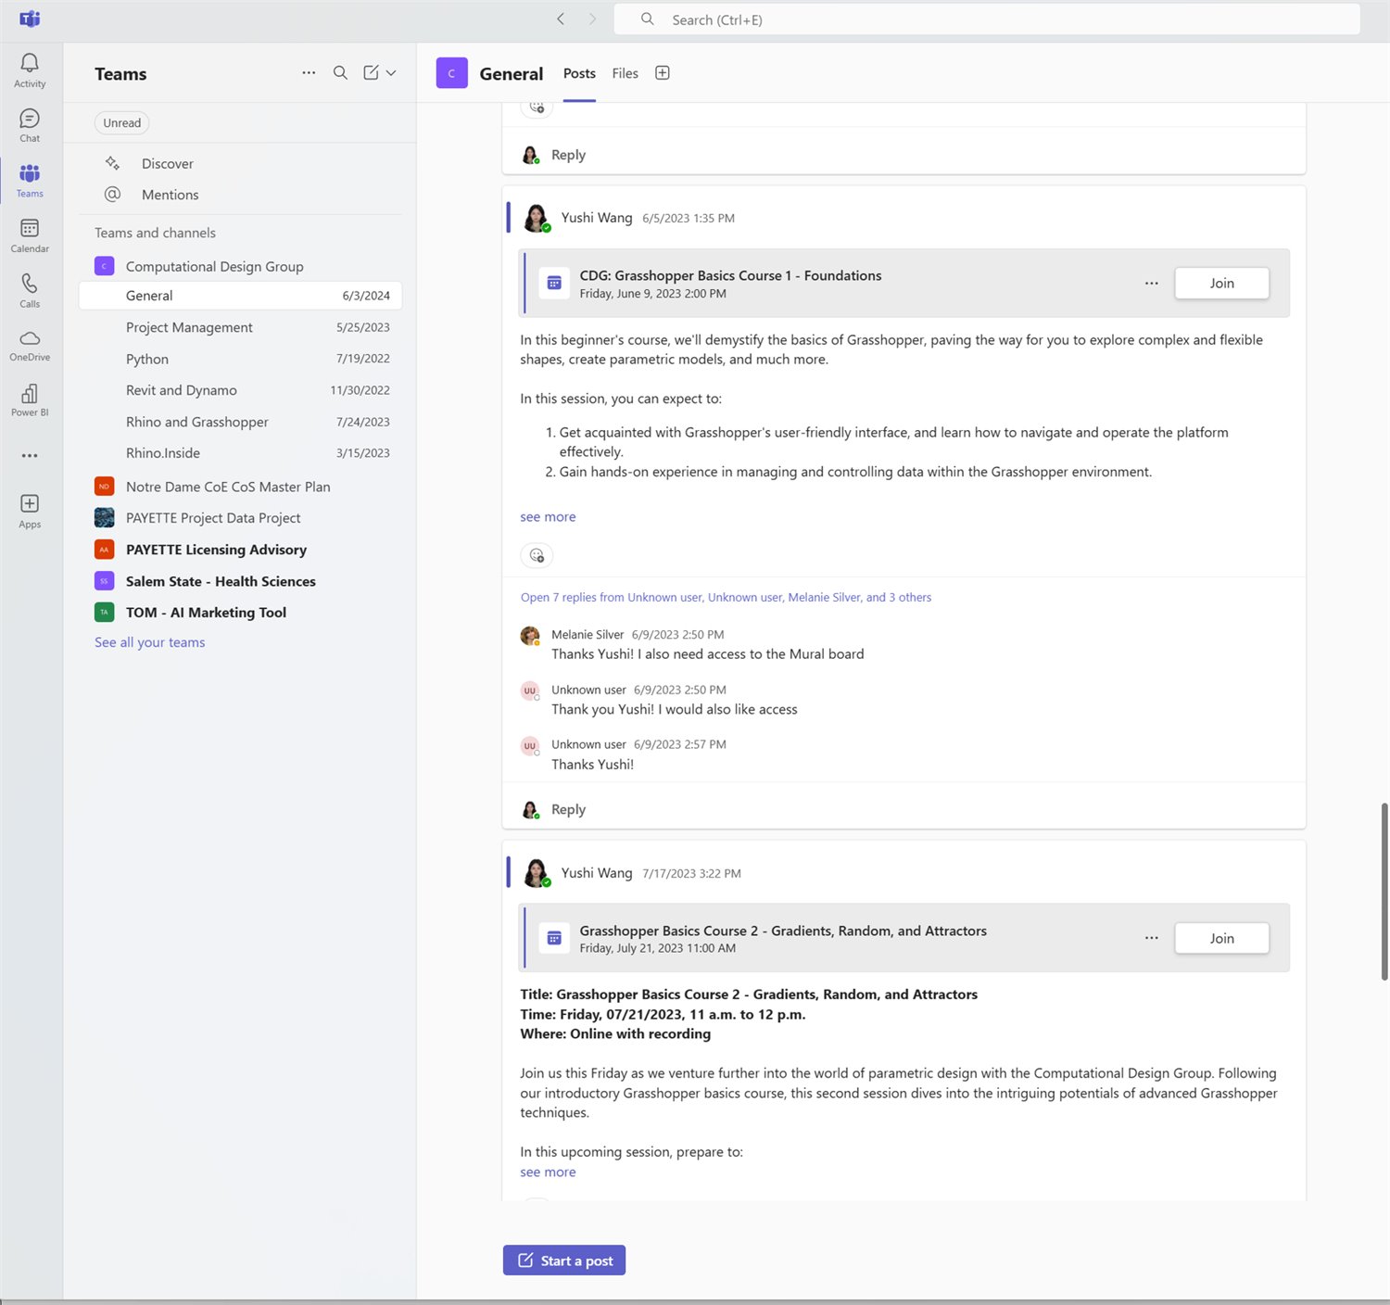Open CDG: Grasshopper Basics Course 1 title
This screenshot has width=1390, height=1305.
tap(730, 275)
